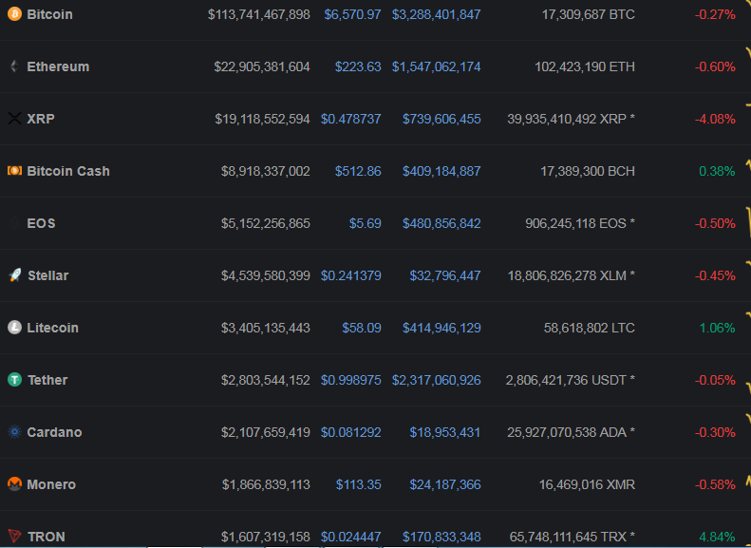Open the Ethereum coin name link
Image resolution: width=751 pixels, height=548 pixels.
click(58, 66)
